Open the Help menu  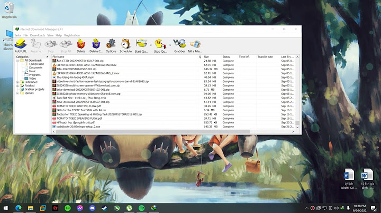59,35
